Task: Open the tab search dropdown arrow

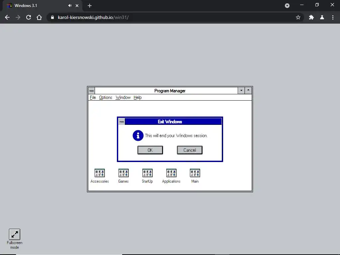Action: [287, 6]
